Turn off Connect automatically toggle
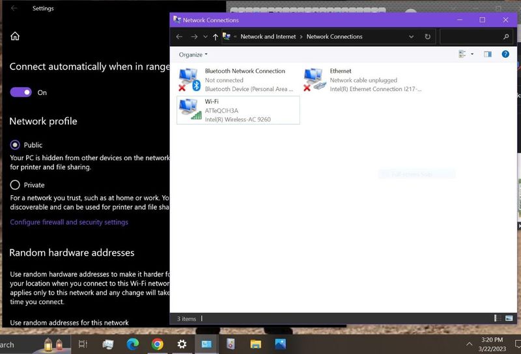 (20, 92)
